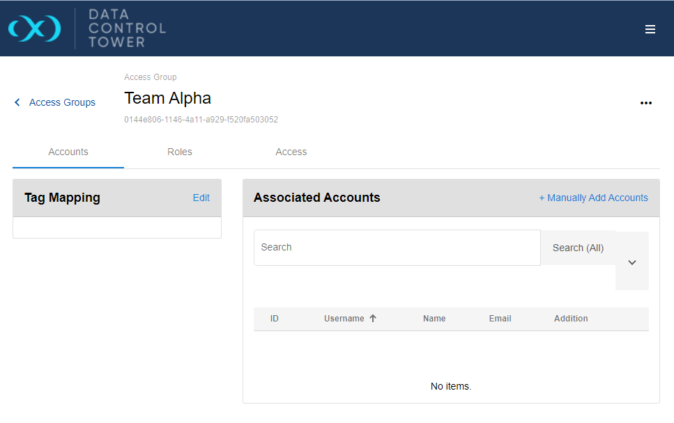Expand the search filter dropdown chevron
The image size is (674, 423).
631,262
